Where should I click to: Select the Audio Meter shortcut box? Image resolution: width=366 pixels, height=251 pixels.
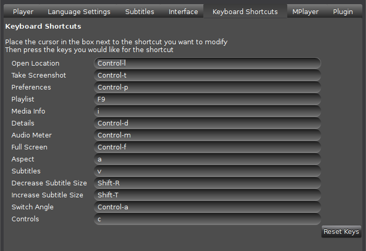click(208, 135)
